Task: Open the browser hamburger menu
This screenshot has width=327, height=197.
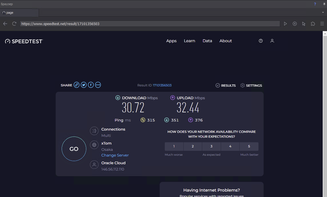Action: click(x=322, y=24)
